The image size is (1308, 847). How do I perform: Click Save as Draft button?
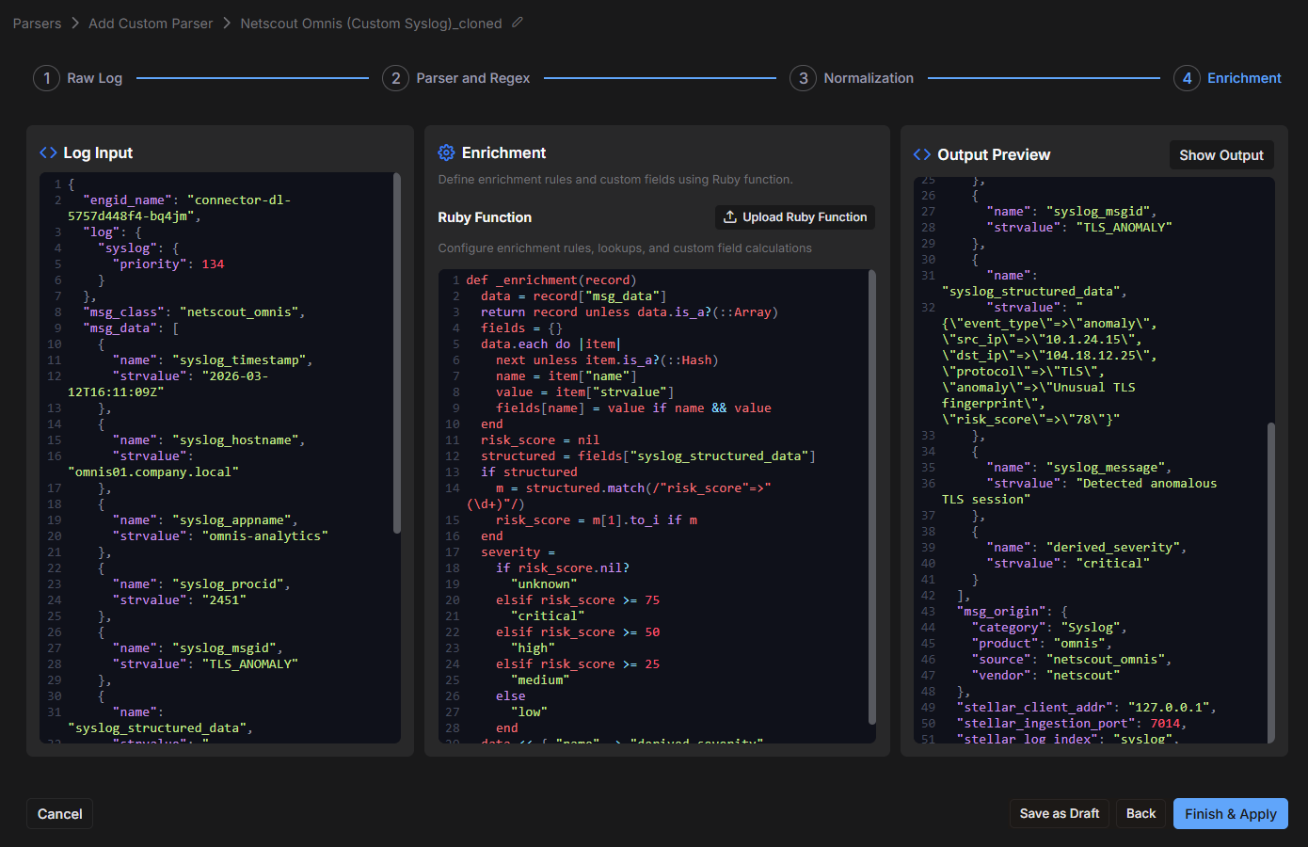click(x=1060, y=813)
